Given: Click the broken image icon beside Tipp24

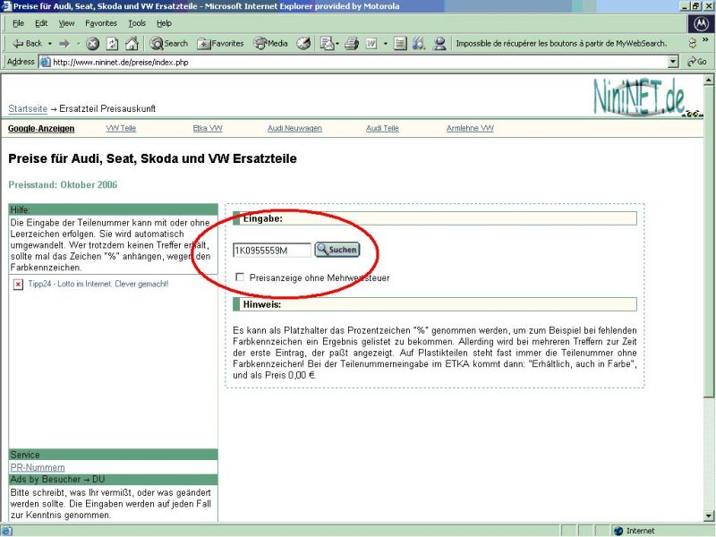Looking at the screenshot, I should pos(18,285).
